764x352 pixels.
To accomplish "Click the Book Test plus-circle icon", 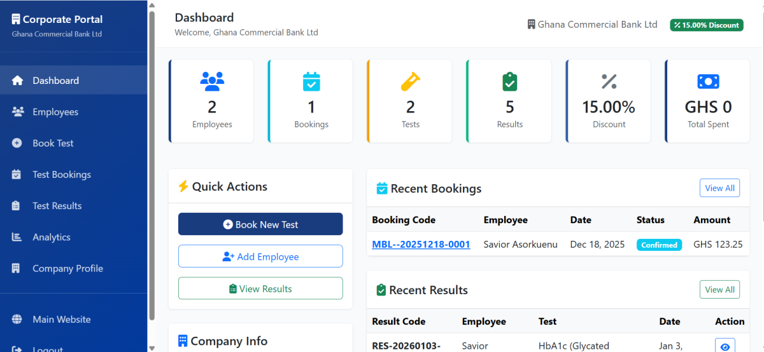I will click(17, 143).
